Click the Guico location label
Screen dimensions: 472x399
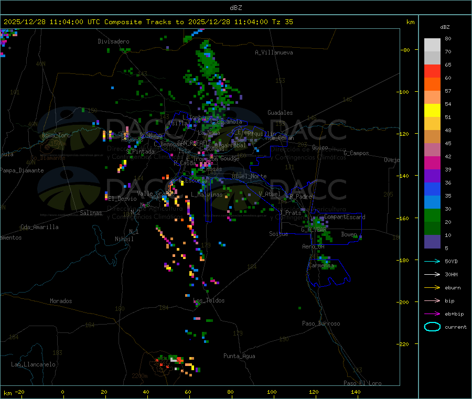(320, 147)
